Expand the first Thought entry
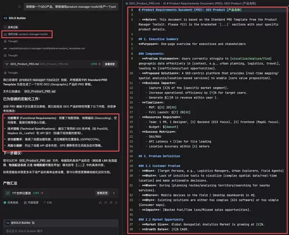Viewport: 289px width, 235px height. 12,41
